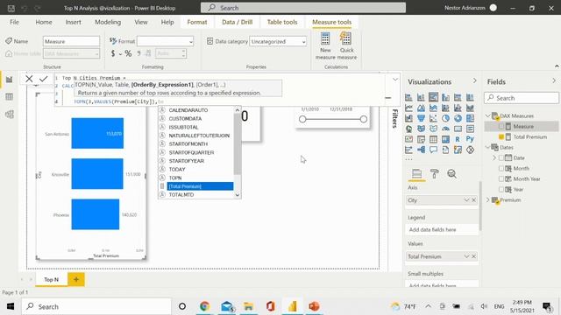Viewport: 561px width, 315px height.
Task: Click Quick measure button
Action: coord(347,46)
